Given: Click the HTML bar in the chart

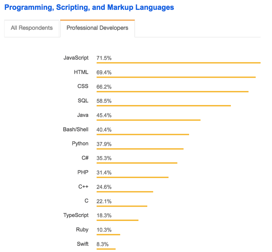Looking at the screenshot, I should point(176,77).
